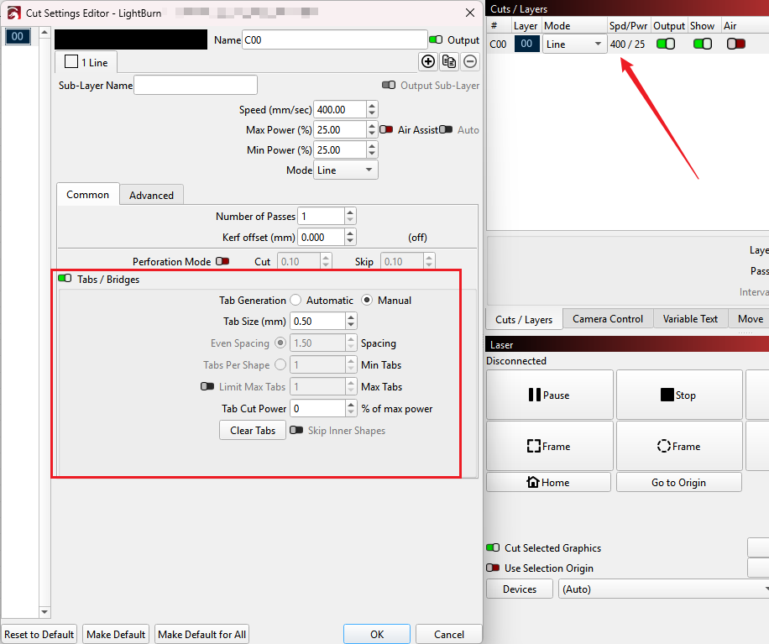Click the square Frame button
Viewport: 769px width, 644px height.
coord(548,447)
